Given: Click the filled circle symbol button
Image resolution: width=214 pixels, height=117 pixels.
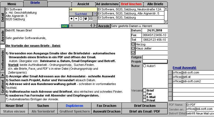Looking at the screenshot, I should (x=72, y=19).
